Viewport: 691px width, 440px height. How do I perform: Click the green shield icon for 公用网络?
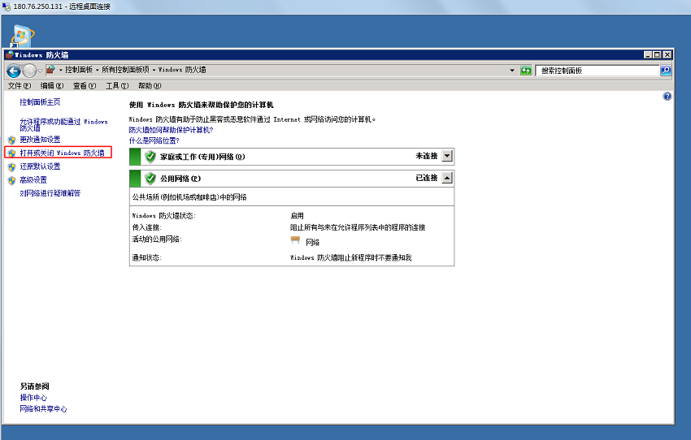(150, 179)
